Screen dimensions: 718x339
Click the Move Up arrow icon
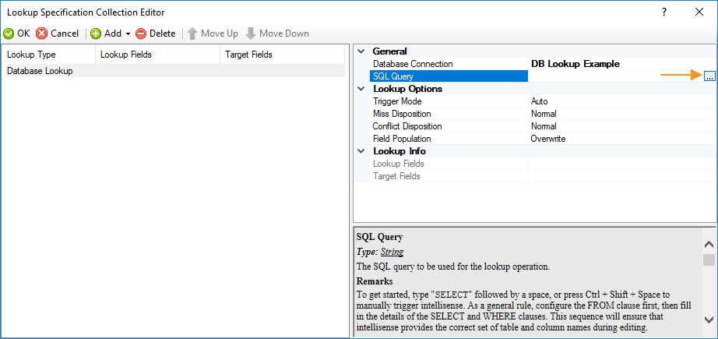coord(192,34)
